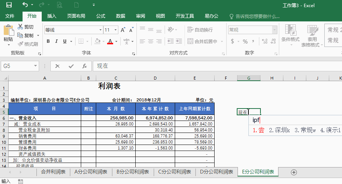This screenshot has height=184, width=342.
Task: Switch to the 合并利润表 sheet
Action: pyautogui.click(x=53, y=172)
